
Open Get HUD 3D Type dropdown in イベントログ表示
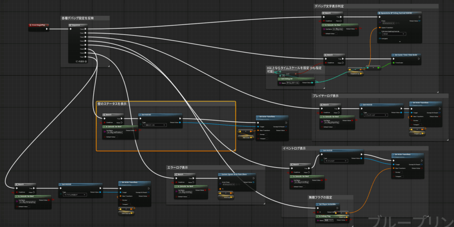[x=336, y=161]
